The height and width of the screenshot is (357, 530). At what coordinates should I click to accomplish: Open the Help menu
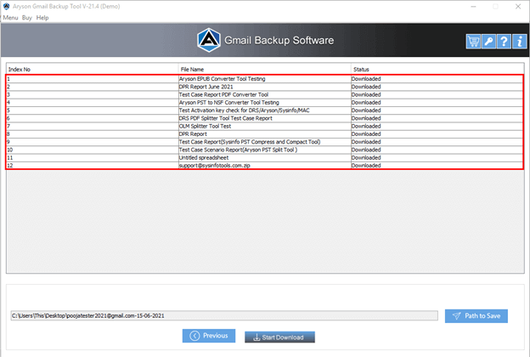tap(42, 18)
